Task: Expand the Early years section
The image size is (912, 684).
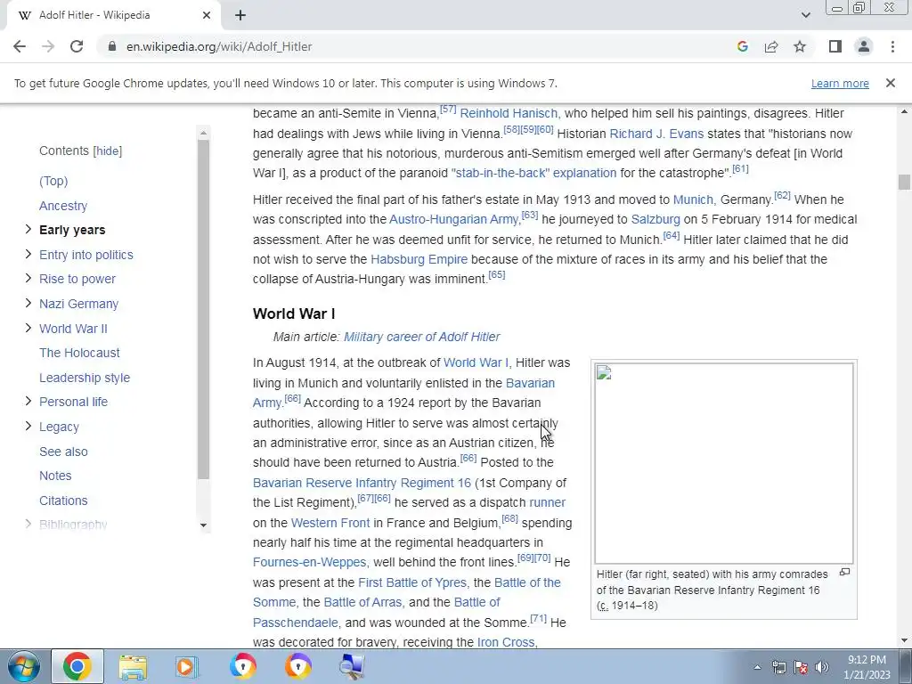Action: [x=28, y=230]
